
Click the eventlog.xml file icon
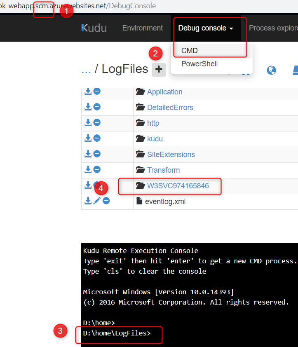(139, 201)
